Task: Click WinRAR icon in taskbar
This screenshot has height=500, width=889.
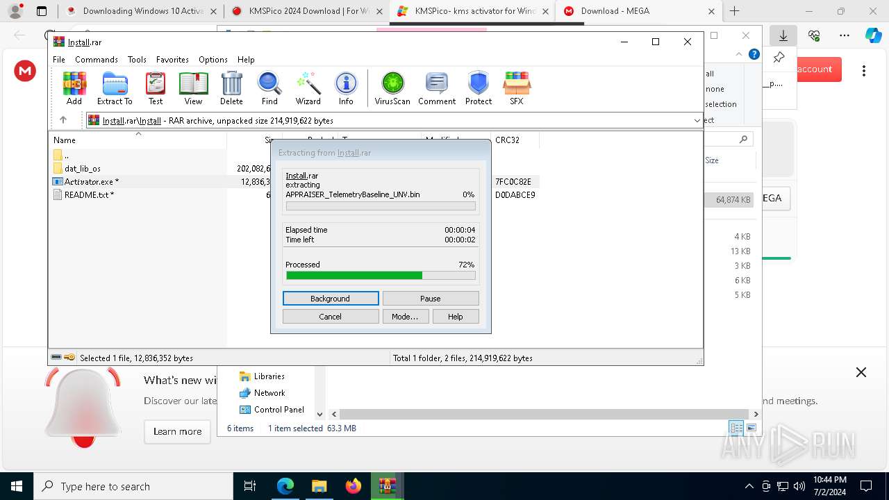Action: point(387,486)
